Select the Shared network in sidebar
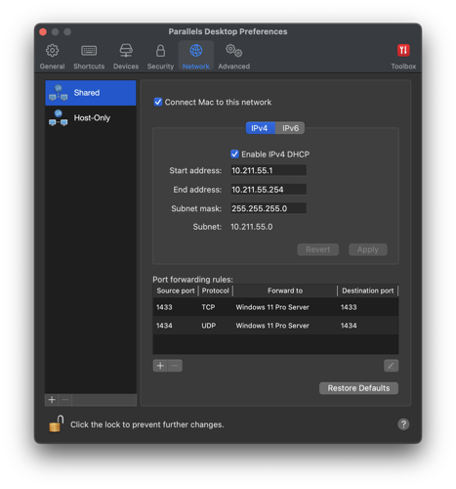This screenshot has width=456, height=489. click(91, 93)
